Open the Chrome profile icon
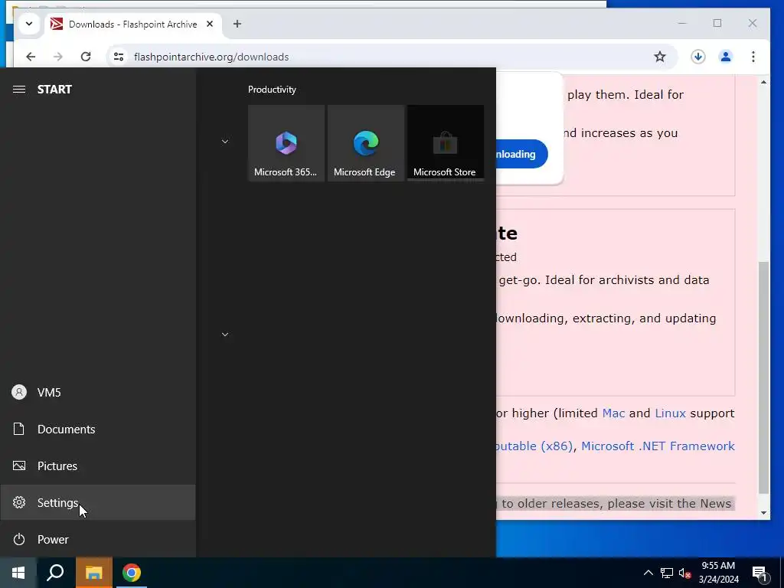This screenshot has height=588, width=784. coord(726,57)
